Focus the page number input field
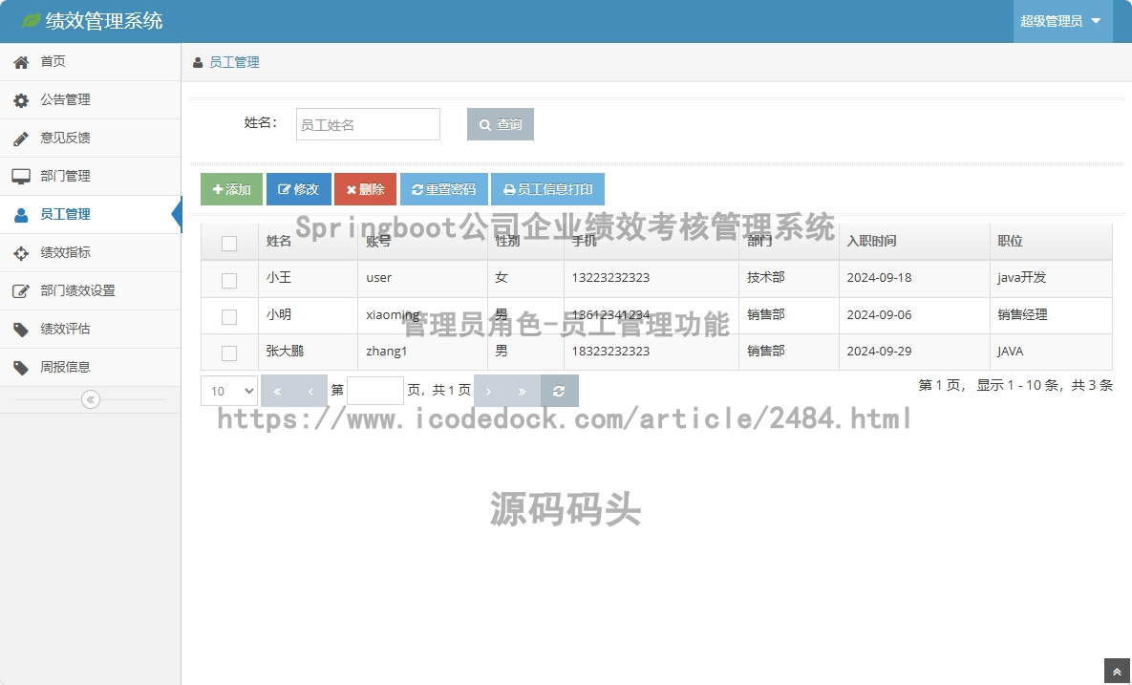Screen dimensions: 1132x685 tap(375, 391)
